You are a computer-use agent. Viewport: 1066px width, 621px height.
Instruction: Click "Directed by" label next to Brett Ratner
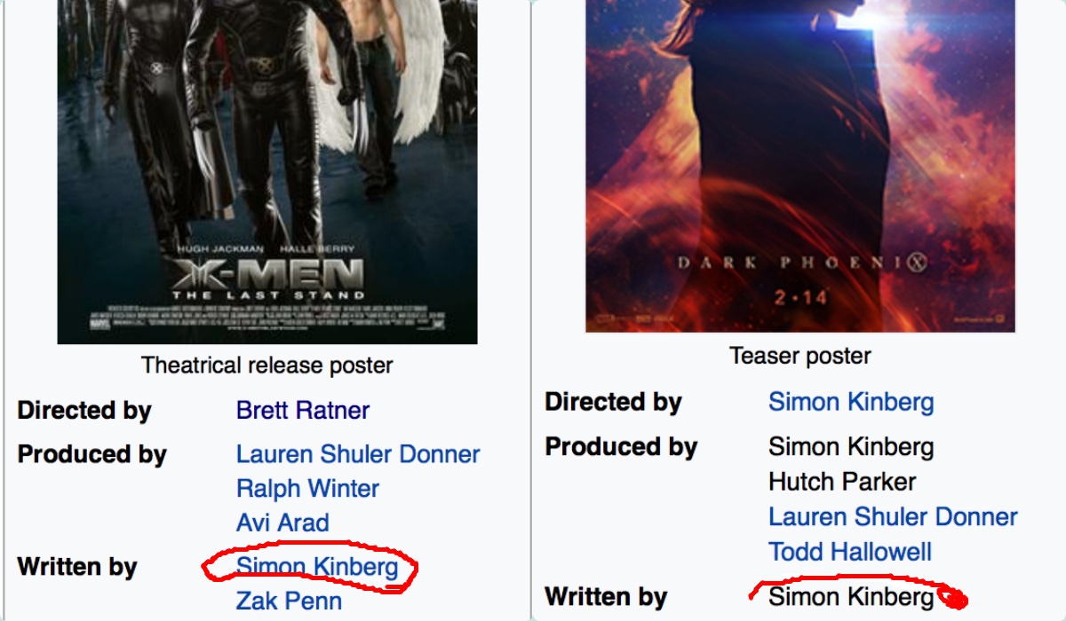point(84,411)
